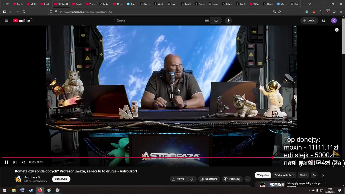Image resolution: width=345 pixels, height=194 pixels.
Task: Open the on-screen keyboard in search box
Action: pos(207,20)
